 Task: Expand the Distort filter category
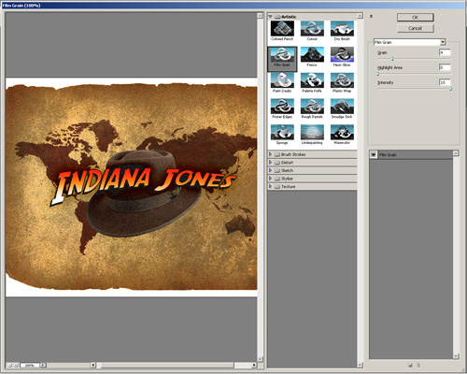pos(270,163)
